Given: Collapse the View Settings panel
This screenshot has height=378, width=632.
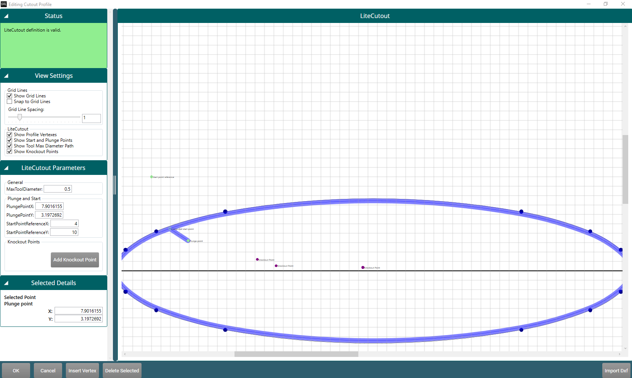Looking at the screenshot, I should point(6,76).
